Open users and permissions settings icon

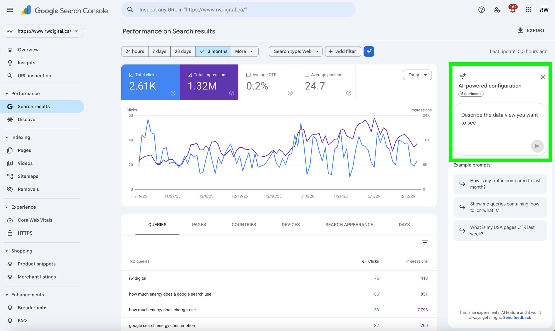pos(497,10)
